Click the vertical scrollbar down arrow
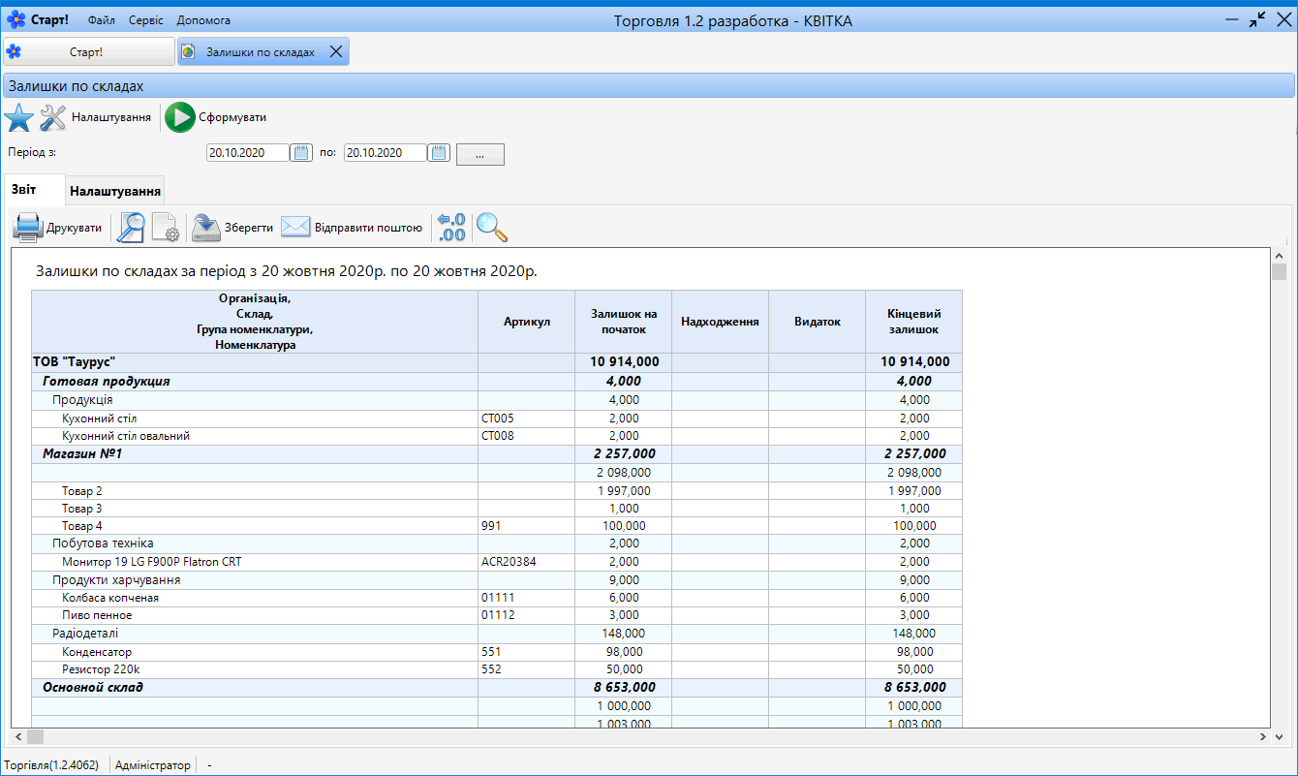This screenshot has height=776, width=1298. pyautogui.click(x=1279, y=719)
